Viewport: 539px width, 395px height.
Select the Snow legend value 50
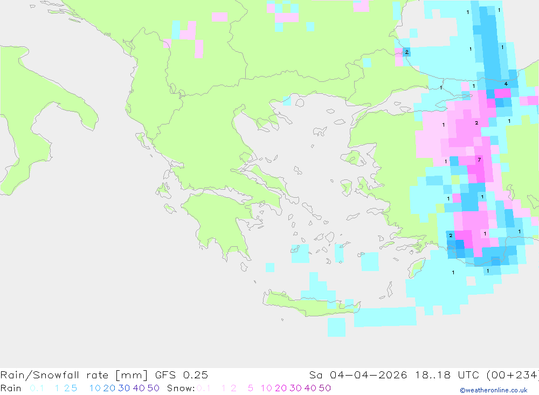coord(325,388)
